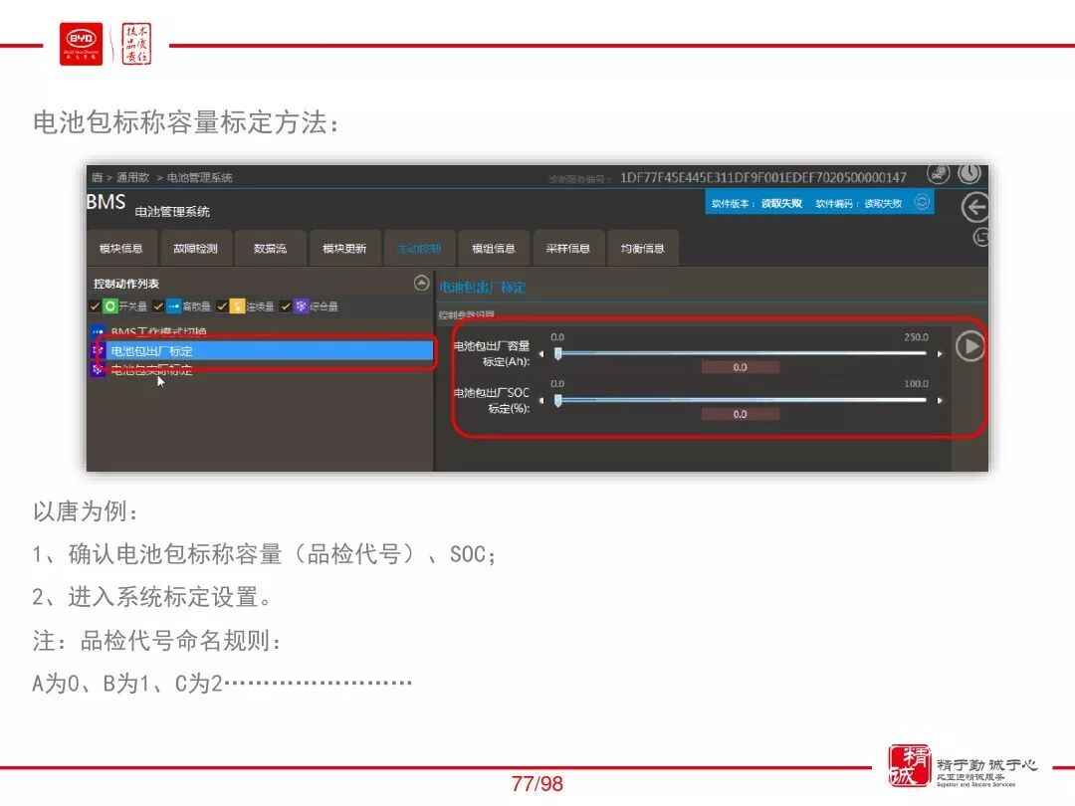Screen dimensions: 1075x806
Task: Click 唐 in the breadcrumb
Action: pyautogui.click(x=97, y=177)
